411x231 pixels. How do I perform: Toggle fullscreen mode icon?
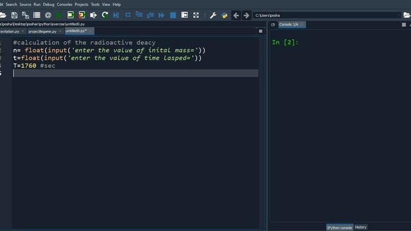196,15
